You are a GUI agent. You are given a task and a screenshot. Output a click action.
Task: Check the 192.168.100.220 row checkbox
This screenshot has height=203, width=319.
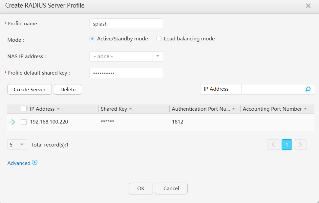coord(24,122)
